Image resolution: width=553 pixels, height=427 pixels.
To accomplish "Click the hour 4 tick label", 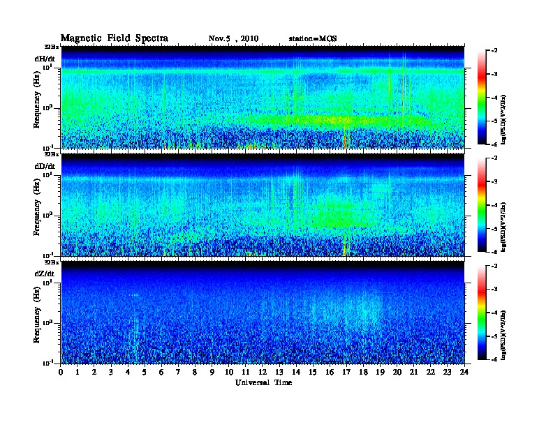I will tap(128, 372).
